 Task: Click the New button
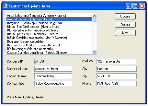pos(125,33)
